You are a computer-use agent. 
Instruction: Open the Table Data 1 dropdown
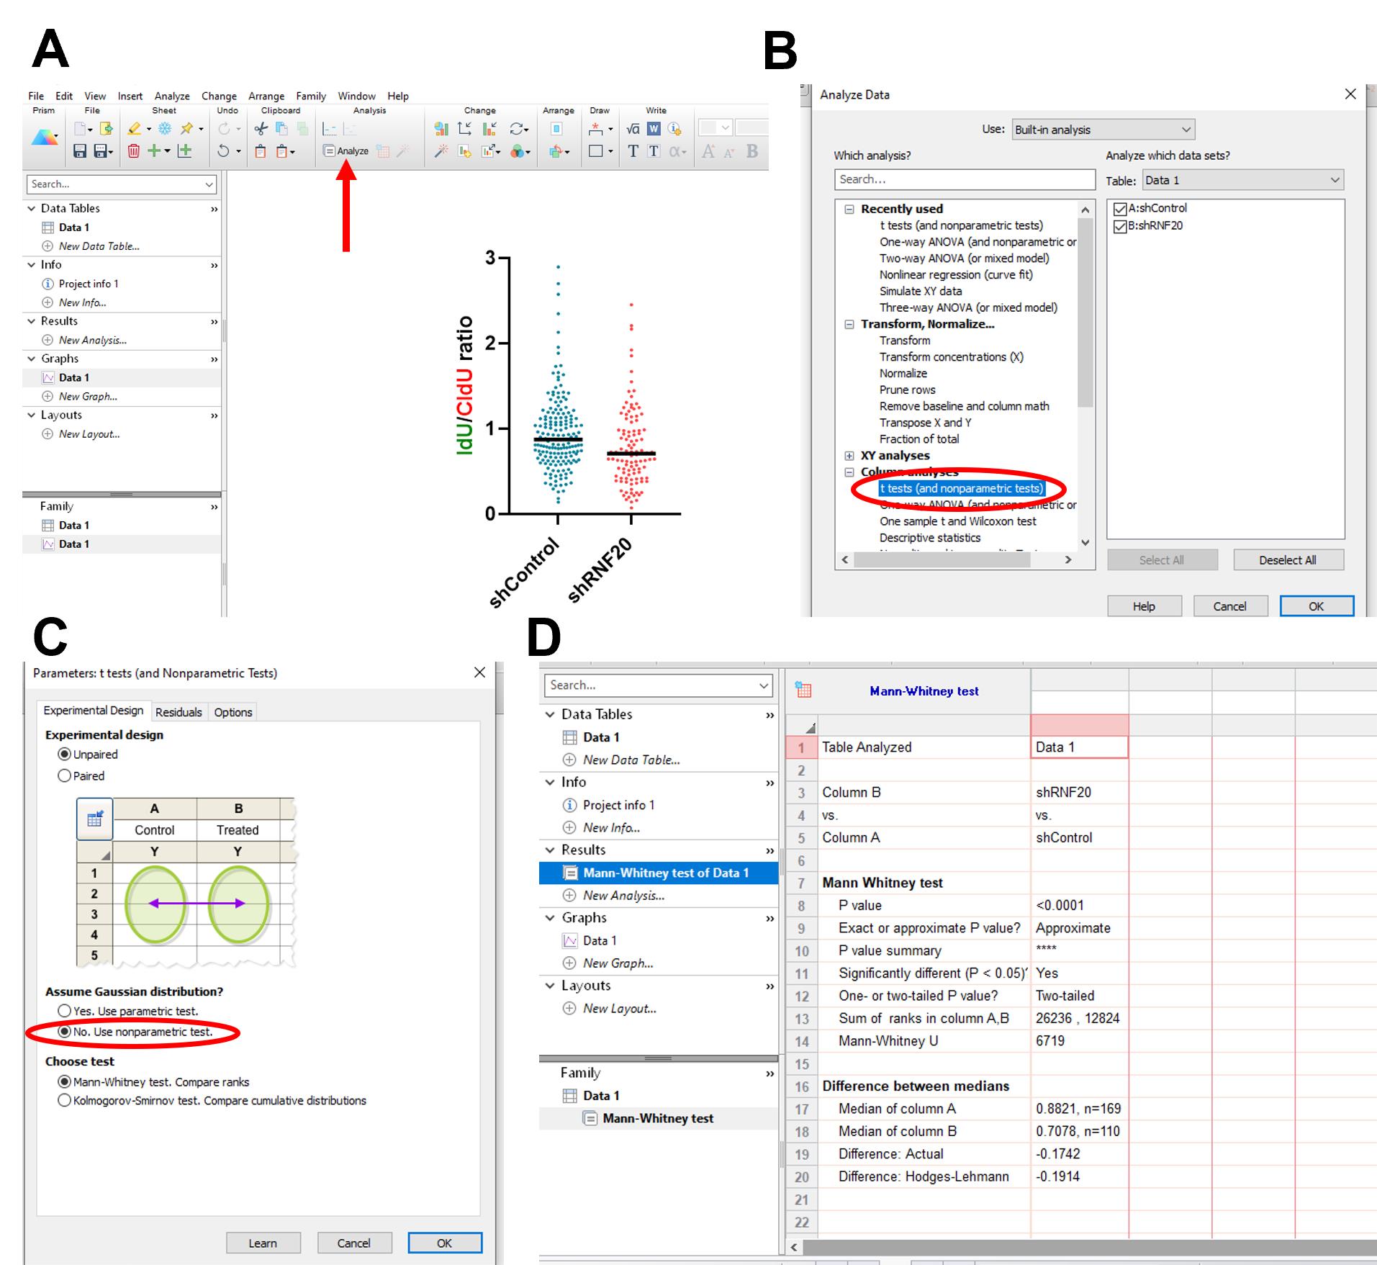(x=1242, y=180)
